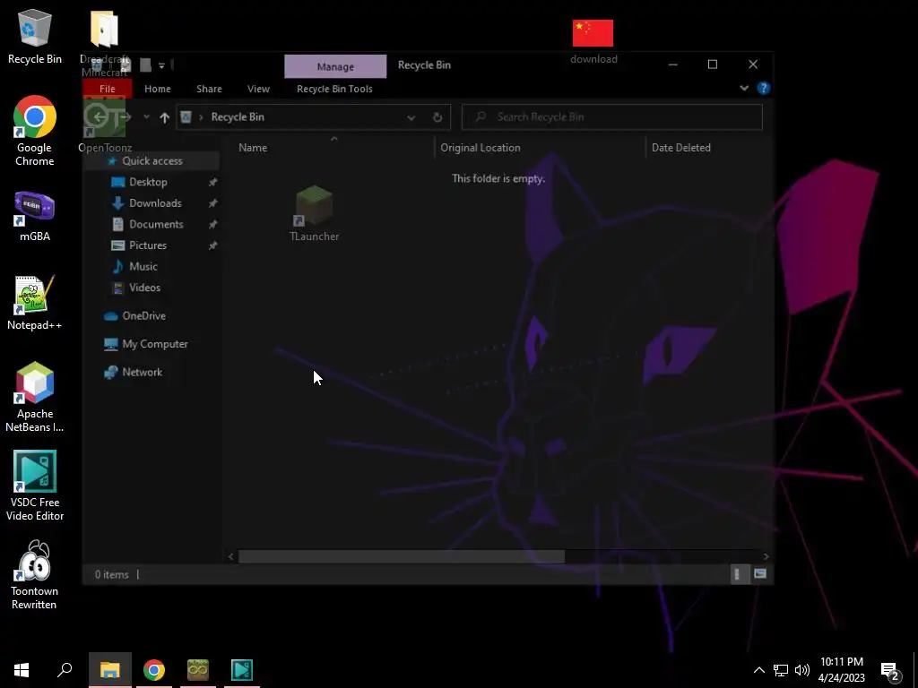Viewport: 918px width, 688px height.
Task: Open Desktop in the navigation pane
Action: click(148, 183)
